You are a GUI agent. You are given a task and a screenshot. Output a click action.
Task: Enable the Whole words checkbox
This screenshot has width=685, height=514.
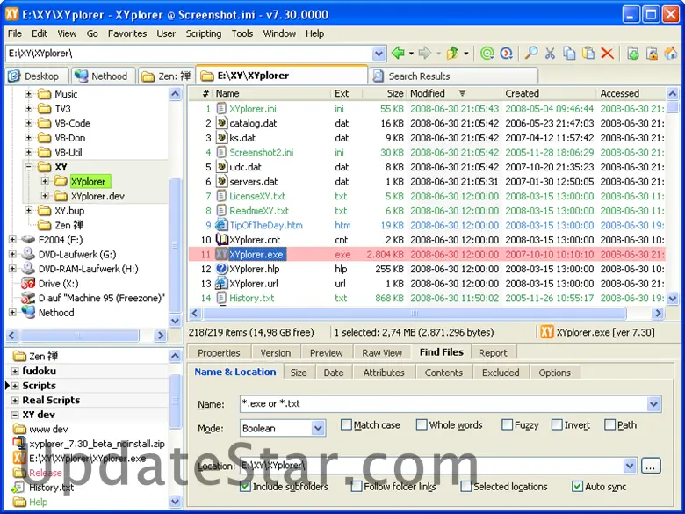click(x=422, y=424)
